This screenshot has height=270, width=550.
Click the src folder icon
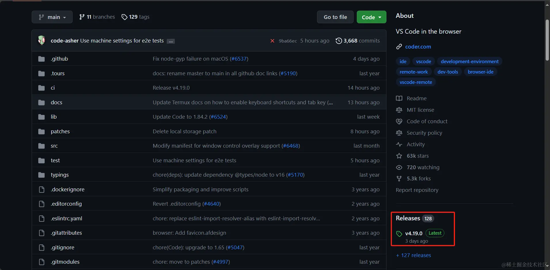(41, 146)
